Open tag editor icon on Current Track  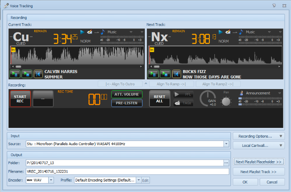click(89, 32)
